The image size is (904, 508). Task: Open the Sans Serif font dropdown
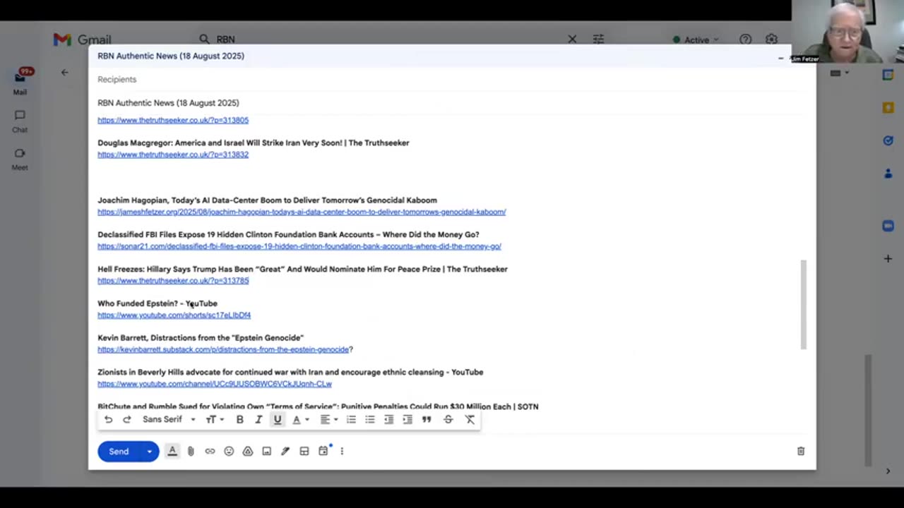169,419
